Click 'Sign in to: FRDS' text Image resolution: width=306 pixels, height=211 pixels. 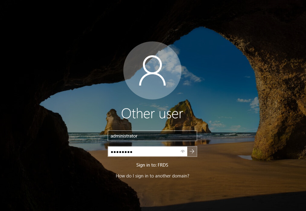point(152,165)
